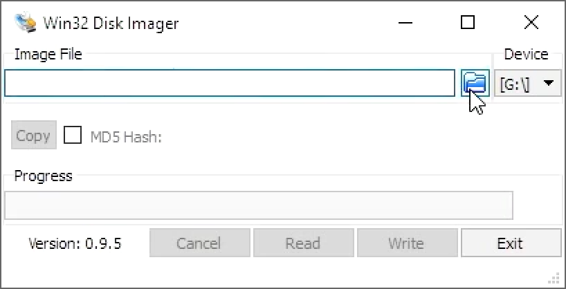Close the Win32 Disk Imager window
Image resolution: width=566 pixels, height=289 pixels.
[x=531, y=23]
